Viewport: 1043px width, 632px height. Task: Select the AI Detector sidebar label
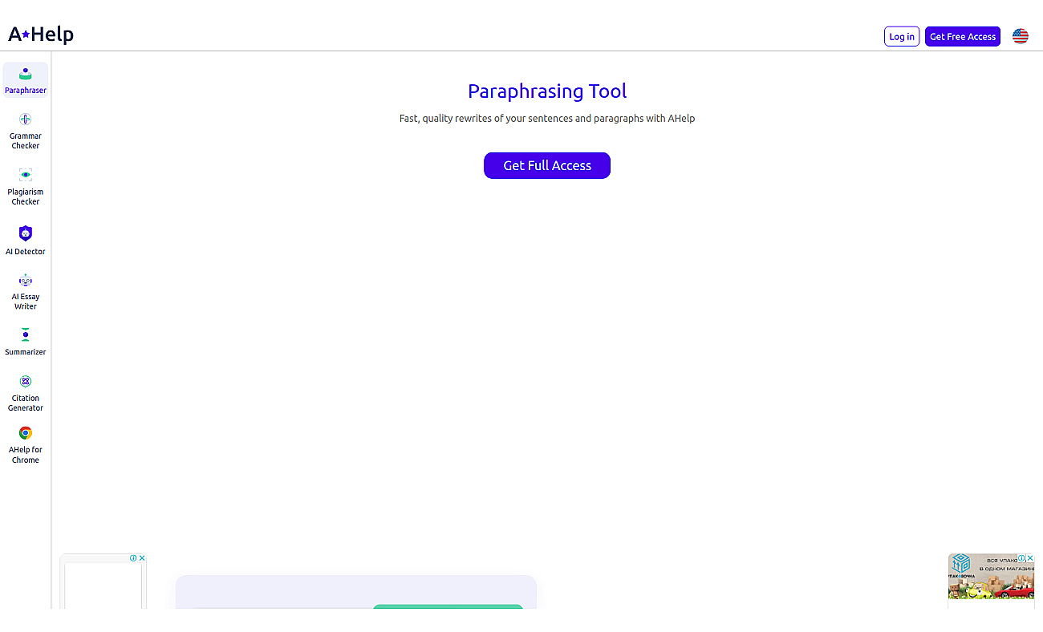tap(26, 252)
